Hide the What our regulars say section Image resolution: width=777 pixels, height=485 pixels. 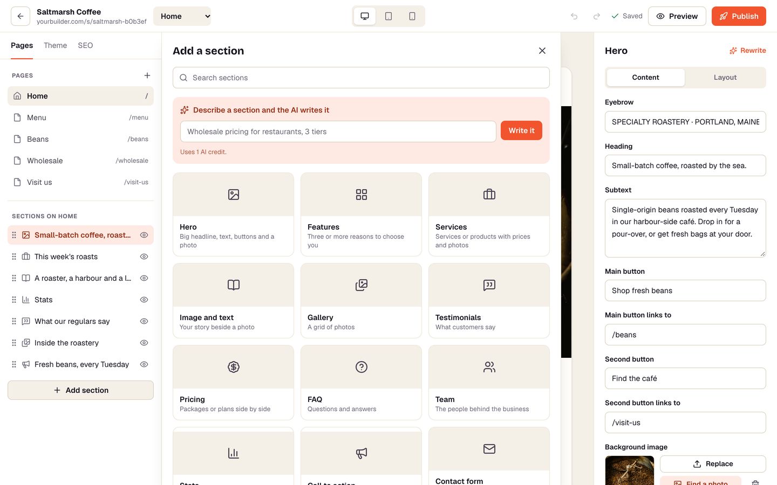click(x=144, y=321)
